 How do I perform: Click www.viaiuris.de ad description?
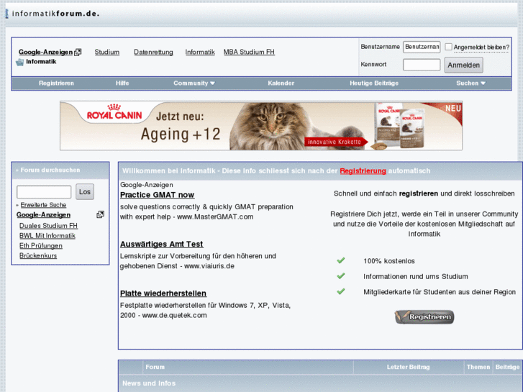pyautogui.click(x=198, y=261)
